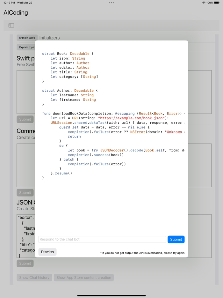This screenshot has width=223, height=298.
Task: Click the blue Submit button in chat dialog
Action: click(176, 239)
